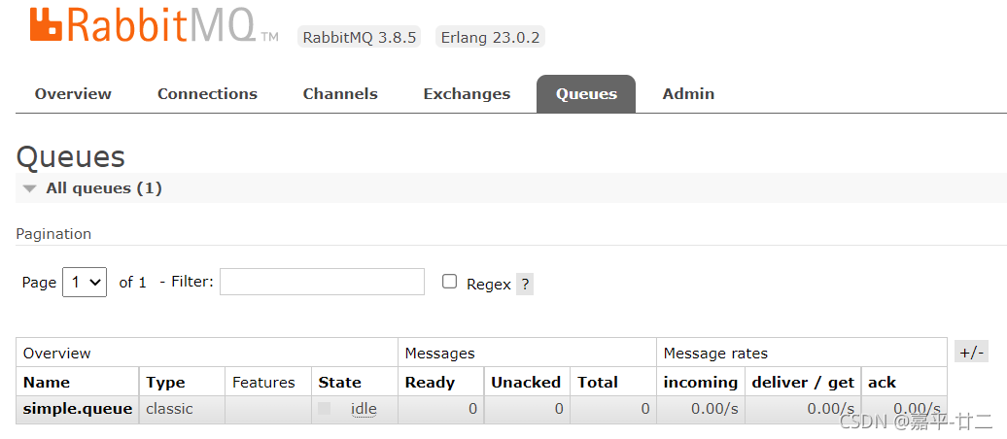This screenshot has height=439, width=1007.
Task: Sort by the Name column header
Action: tap(47, 383)
